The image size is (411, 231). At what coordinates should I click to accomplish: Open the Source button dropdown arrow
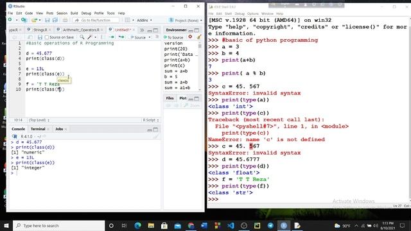[x=150, y=37]
